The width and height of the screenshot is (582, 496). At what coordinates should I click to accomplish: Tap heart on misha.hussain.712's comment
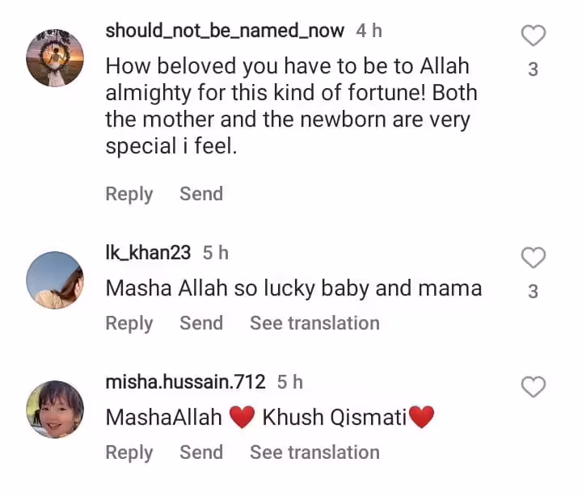pyautogui.click(x=533, y=387)
